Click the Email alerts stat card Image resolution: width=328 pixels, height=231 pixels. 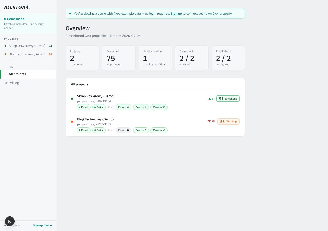[228, 58]
